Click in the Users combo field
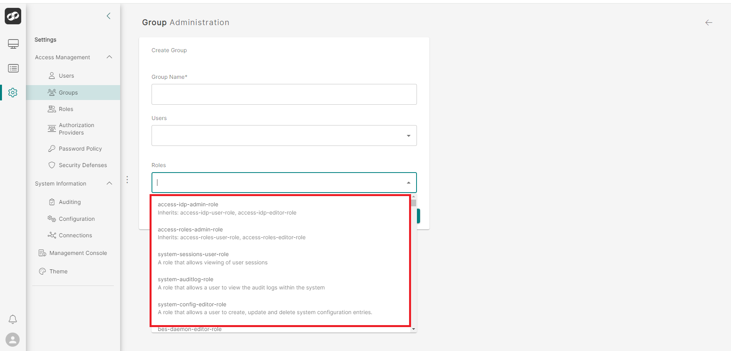731x351 pixels. pyautogui.click(x=284, y=136)
